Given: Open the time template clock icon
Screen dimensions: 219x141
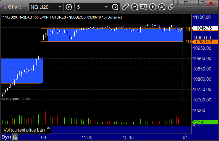Looking at the screenshot, I should coord(115,7).
